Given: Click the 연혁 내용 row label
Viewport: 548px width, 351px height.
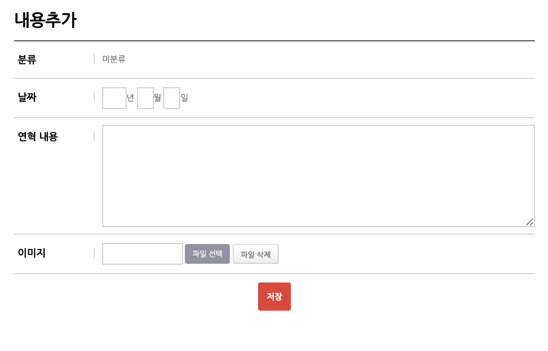Looking at the screenshot, I should click(x=38, y=137).
